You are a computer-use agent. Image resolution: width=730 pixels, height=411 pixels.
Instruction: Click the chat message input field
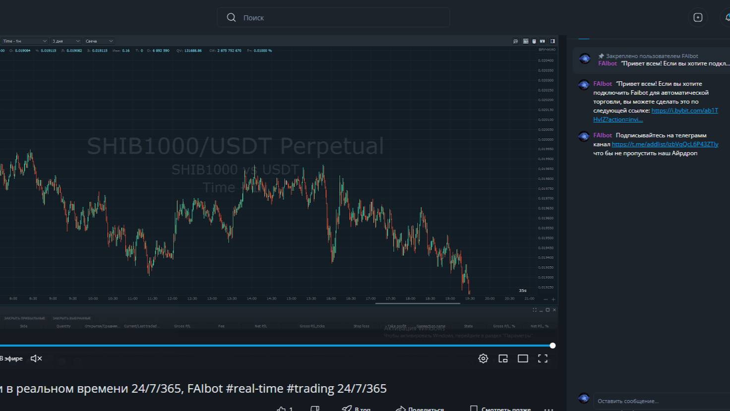[x=662, y=401]
